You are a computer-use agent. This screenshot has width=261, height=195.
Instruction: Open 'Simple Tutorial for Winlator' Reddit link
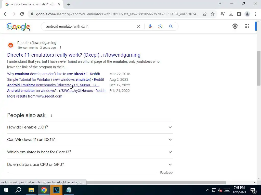(56, 79)
